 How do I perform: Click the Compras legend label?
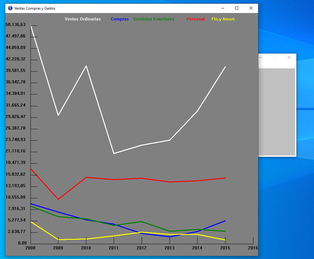(x=120, y=19)
